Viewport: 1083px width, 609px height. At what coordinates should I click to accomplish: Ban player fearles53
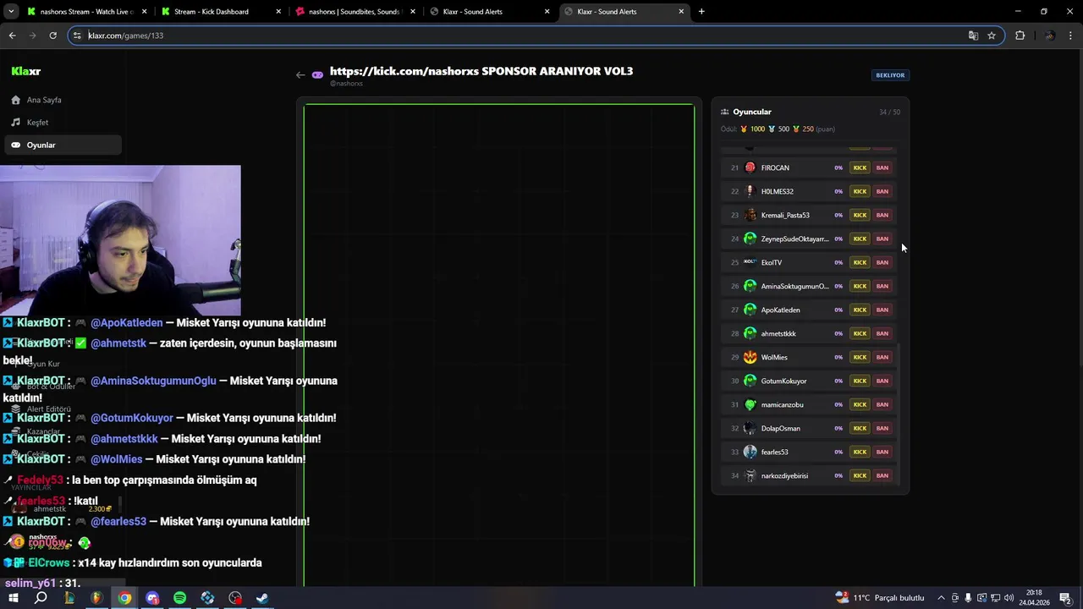(882, 452)
